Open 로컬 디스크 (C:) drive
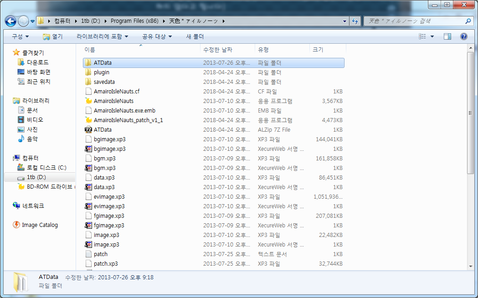This screenshot has width=478, height=298. [x=46, y=168]
